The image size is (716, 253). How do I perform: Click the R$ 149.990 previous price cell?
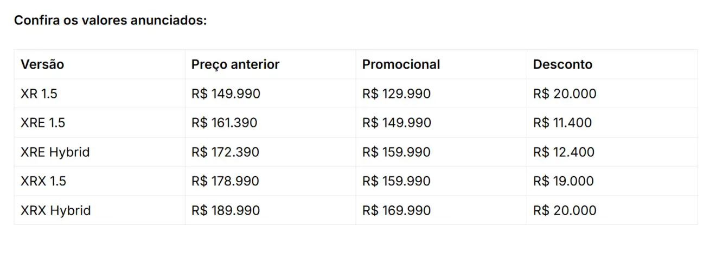[x=270, y=94]
